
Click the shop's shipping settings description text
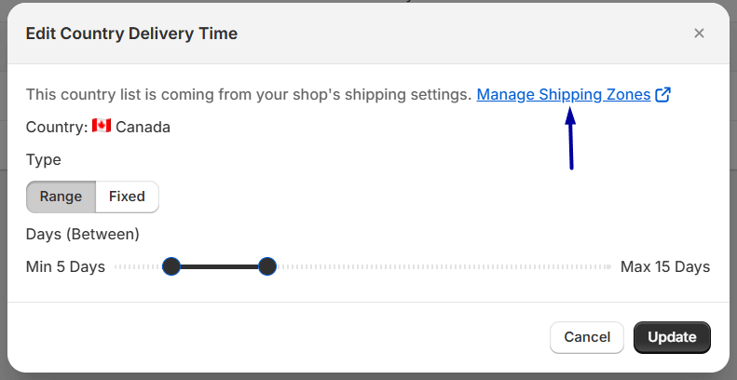coord(249,94)
